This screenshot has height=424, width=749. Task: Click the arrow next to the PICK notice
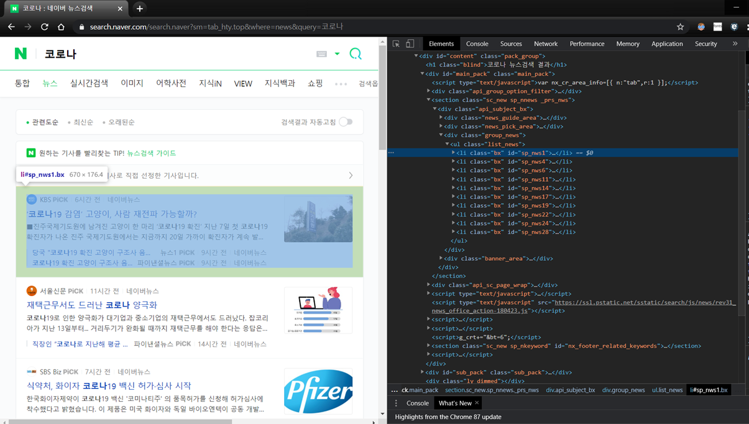(x=351, y=175)
